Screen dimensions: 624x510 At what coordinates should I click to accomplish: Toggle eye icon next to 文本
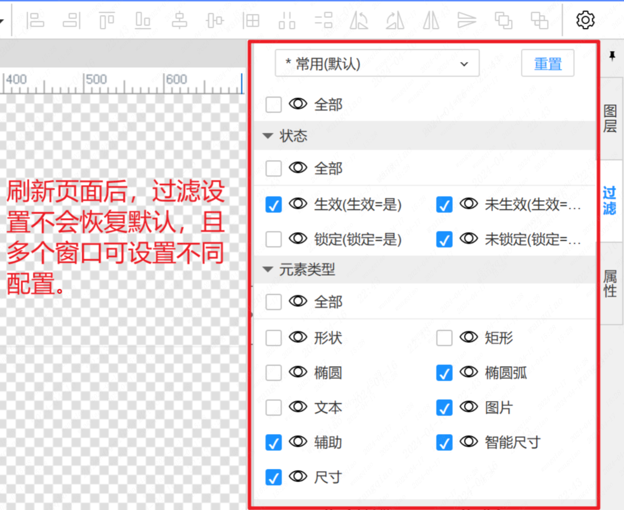tap(298, 407)
